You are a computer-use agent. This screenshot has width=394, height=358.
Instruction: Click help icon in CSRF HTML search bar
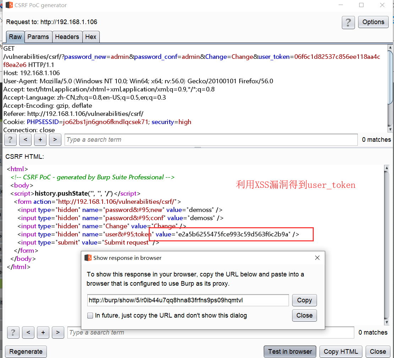(13, 332)
